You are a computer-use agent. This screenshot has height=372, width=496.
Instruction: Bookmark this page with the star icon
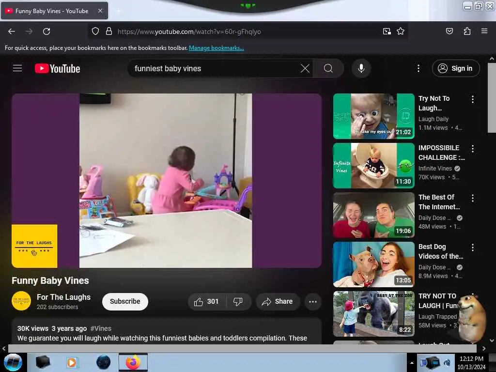[401, 31]
